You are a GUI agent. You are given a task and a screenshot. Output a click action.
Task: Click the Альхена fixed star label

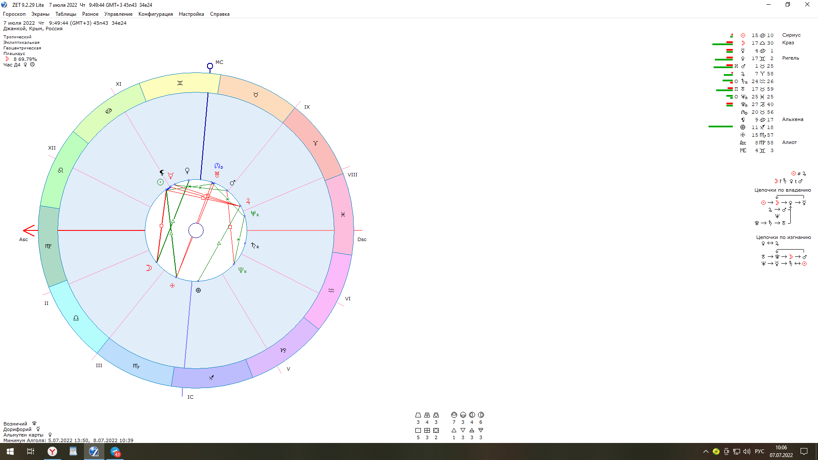[x=792, y=119]
